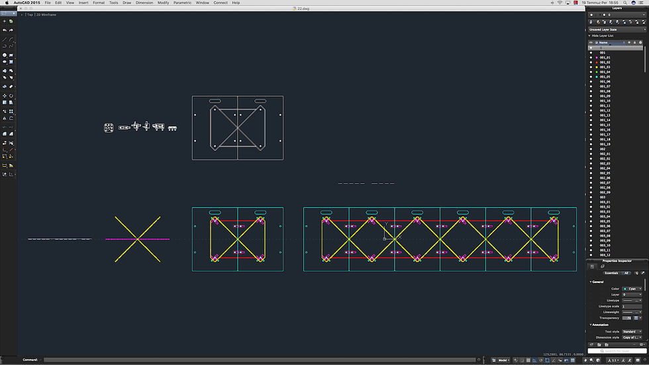Click the yellow color swatch of layer 001_03
This screenshot has height=365, width=649.
pyautogui.click(x=597, y=67)
